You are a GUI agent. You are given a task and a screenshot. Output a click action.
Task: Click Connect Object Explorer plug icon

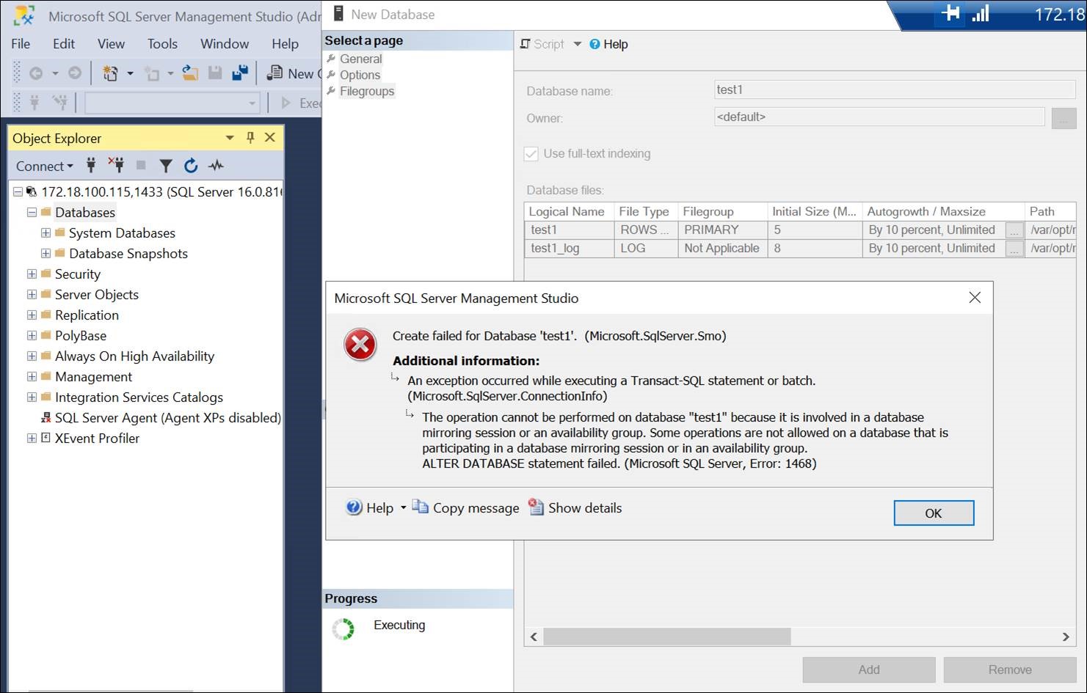coord(91,166)
